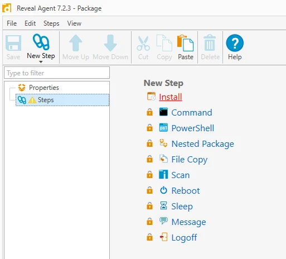
Task: Click the Save toolbar icon
Action: click(13, 43)
